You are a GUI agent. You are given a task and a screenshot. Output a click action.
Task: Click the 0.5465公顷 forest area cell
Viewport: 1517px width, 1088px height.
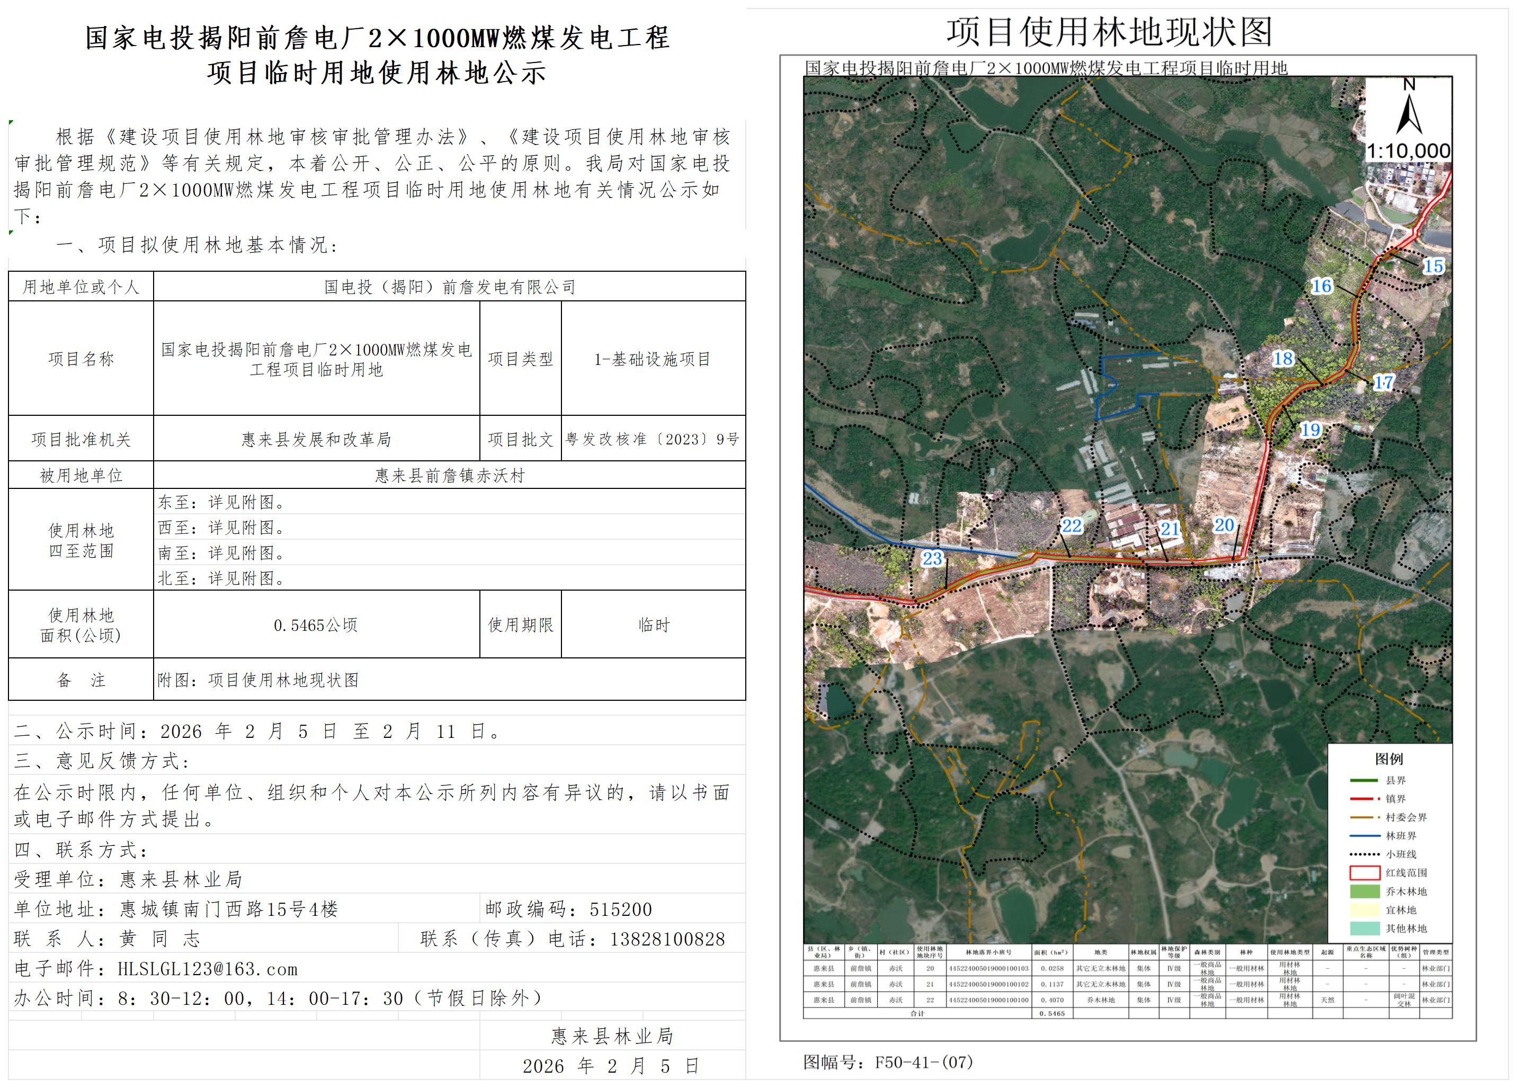pyautogui.click(x=316, y=625)
